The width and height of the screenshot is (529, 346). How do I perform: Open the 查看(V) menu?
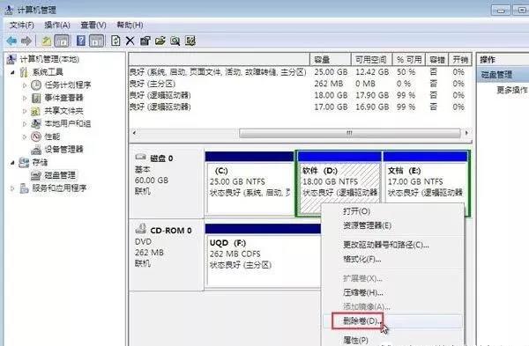[93, 25]
